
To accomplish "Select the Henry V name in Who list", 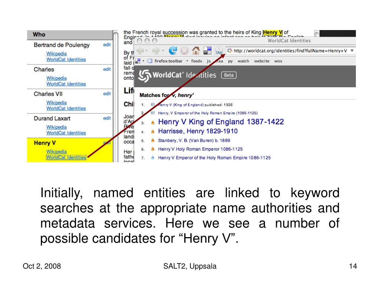I will click(x=45, y=143).
